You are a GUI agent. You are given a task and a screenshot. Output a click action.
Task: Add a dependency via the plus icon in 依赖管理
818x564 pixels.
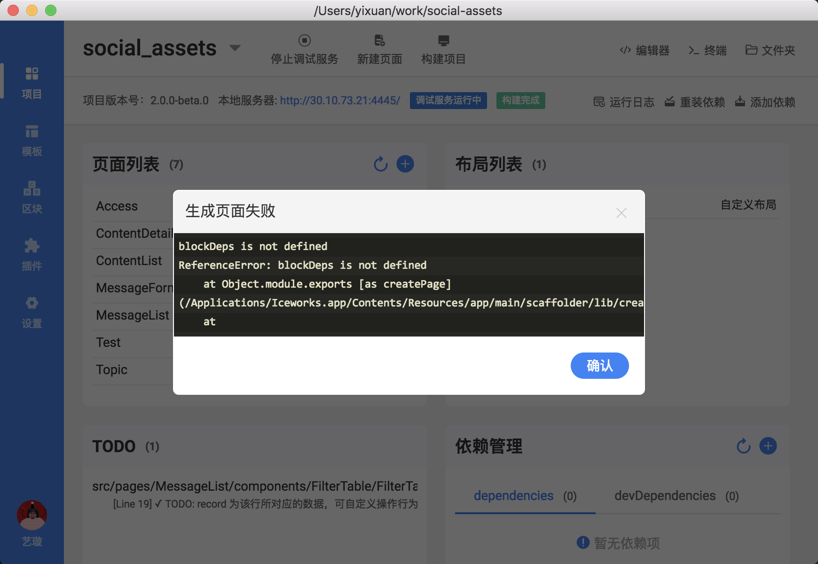[x=768, y=446]
